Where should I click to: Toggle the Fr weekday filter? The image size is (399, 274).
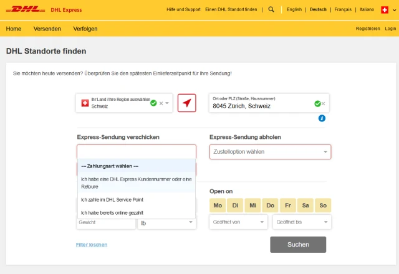click(x=287, y=205)
